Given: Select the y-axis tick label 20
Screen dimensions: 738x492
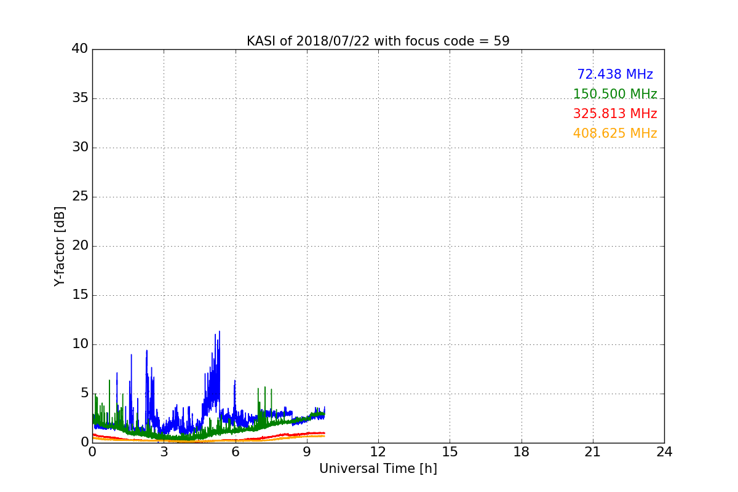Looking at the screenshot, I should pos(80,245).
